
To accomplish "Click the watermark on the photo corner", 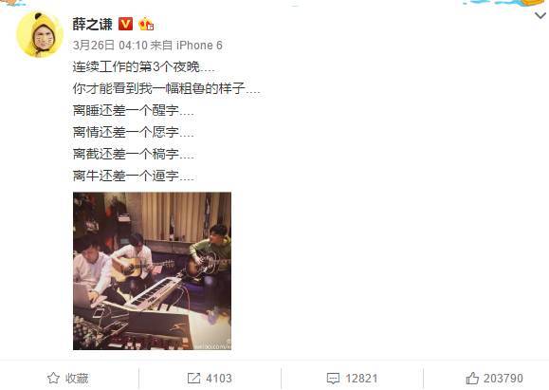I will click(212, 345).
